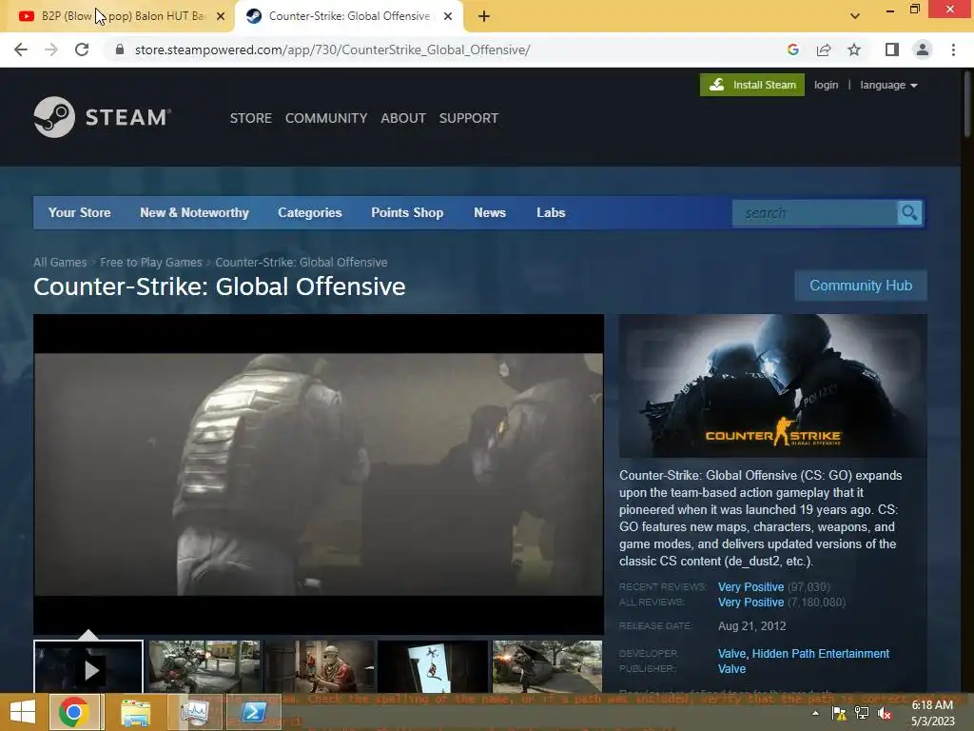Select the dark doorway screenshot thumbnail
The width and height of the screenshot is (974, 731).
coord(433,667)
